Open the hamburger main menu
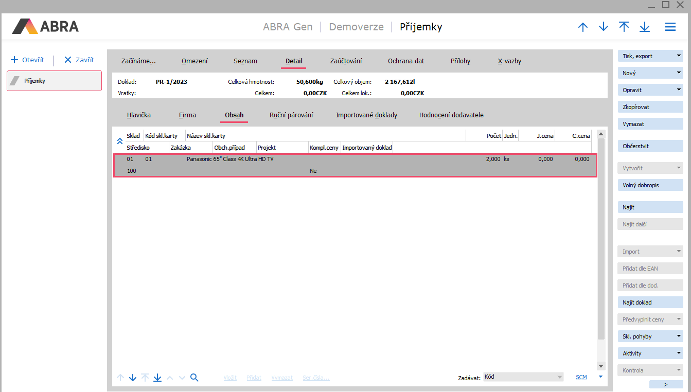 670,27
